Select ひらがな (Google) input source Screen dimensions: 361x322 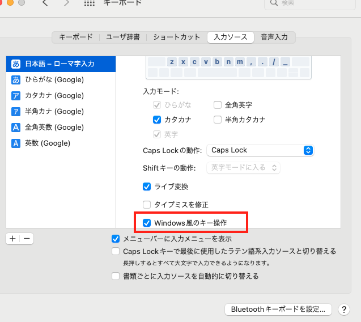tap(61, 80)
